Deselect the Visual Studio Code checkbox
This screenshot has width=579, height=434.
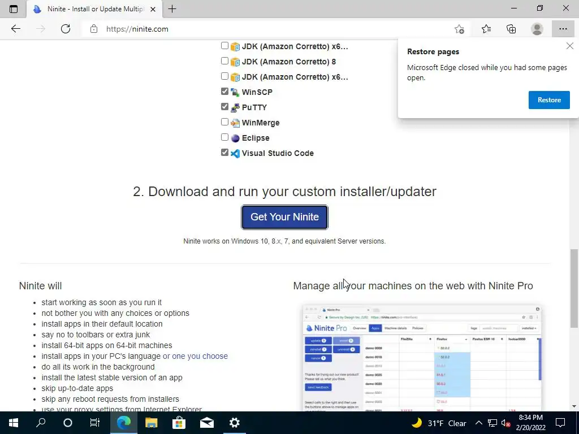tap(224, 153)
